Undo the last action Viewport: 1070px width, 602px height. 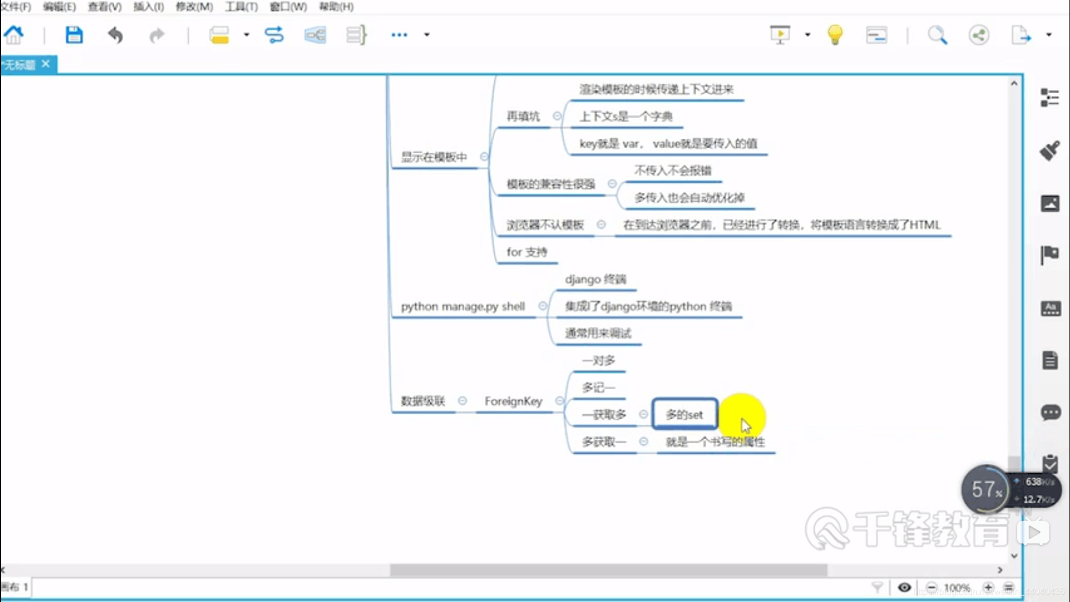pos(115,35)
